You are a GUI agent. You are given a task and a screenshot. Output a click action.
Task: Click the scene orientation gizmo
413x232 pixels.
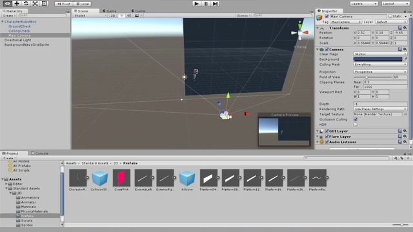pos(300,32)
